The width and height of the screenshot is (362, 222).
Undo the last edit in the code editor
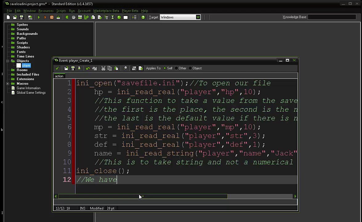tap(88, 68)
